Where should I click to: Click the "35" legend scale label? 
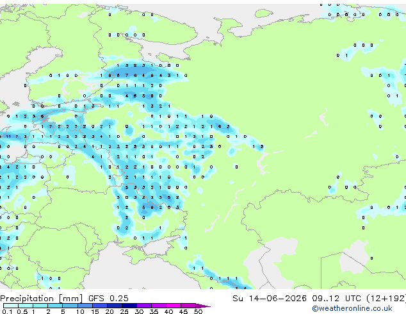tap(154, 311)
